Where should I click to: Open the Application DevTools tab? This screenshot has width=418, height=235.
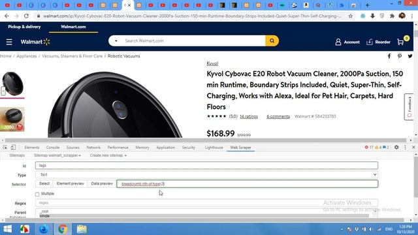(165, 148)
